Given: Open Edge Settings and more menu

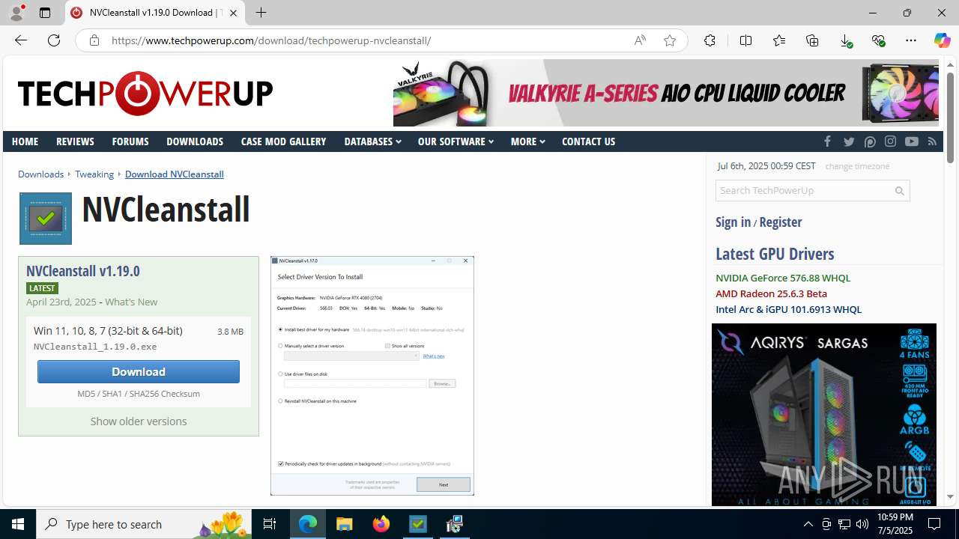Looking at the screenshot, I should click(911, 40).
